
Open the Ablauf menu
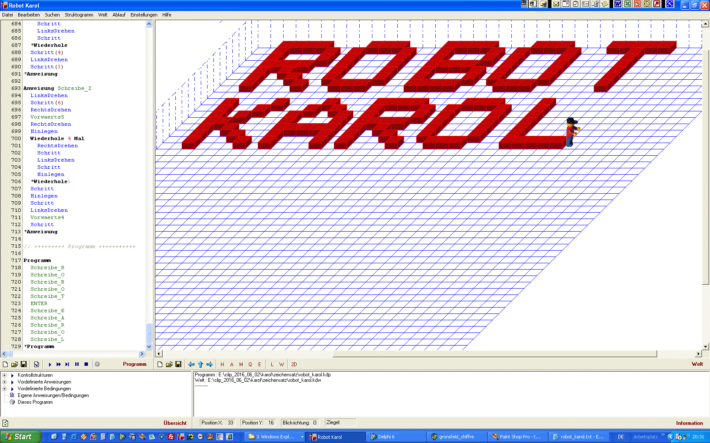point(119,15)
